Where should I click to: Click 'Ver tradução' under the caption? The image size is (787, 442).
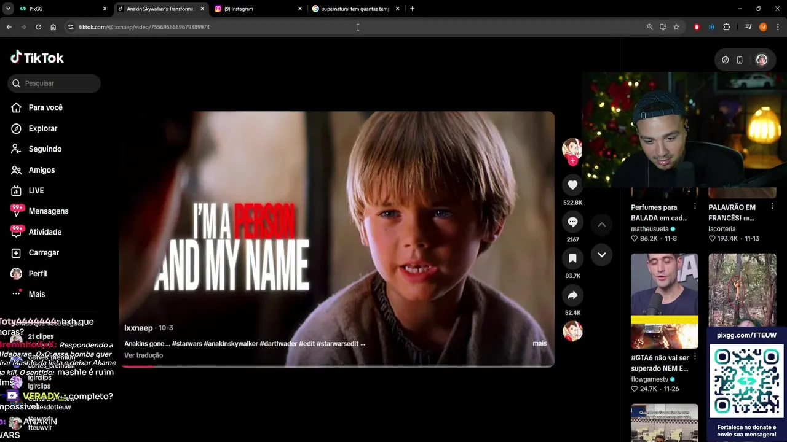[143, 355]
